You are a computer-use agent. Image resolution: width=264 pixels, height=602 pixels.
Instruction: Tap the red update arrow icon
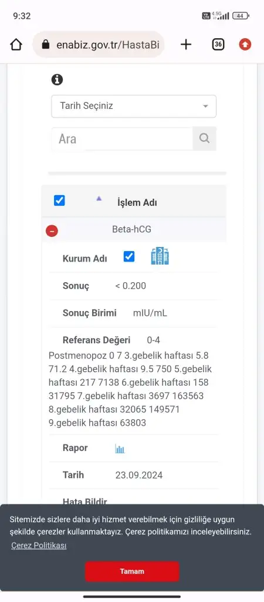(x=245, y=45)
